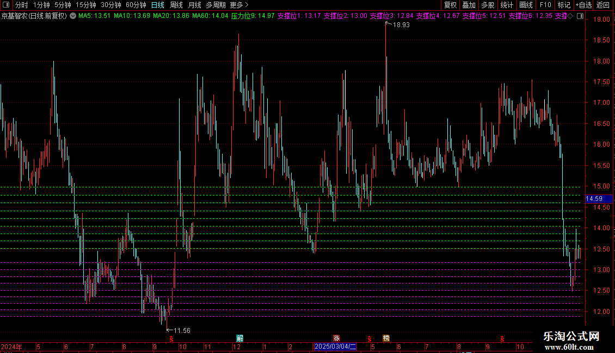The height and width of the screenshot is (353, 615).
Task: Click the MA5: 13.51 indicator value
Action: coord(95,16)
